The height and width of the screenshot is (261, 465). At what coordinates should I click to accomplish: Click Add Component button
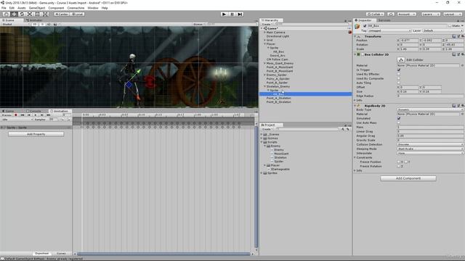coord(408,178)
